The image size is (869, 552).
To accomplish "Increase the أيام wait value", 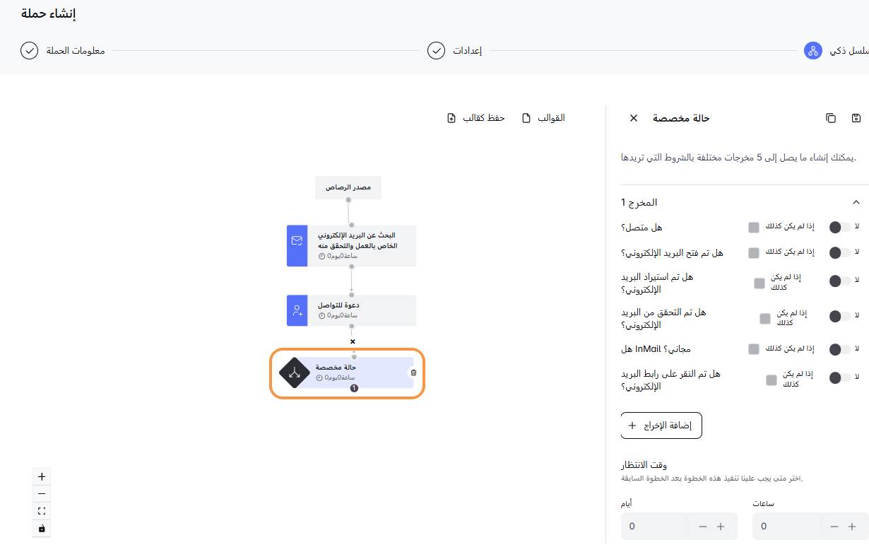I will (x=721, y=527).
